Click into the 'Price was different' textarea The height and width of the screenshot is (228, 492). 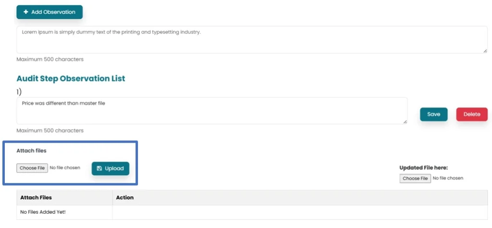211,111
